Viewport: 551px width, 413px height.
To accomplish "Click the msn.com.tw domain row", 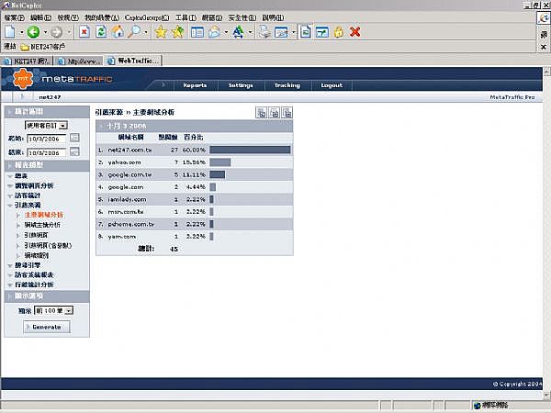I will click(195, 212).
